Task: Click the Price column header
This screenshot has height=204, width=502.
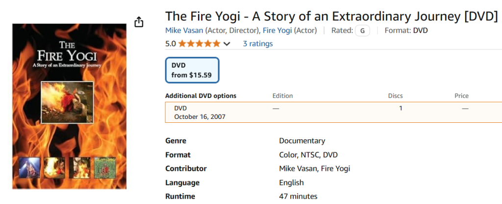Action: point(461,96)
